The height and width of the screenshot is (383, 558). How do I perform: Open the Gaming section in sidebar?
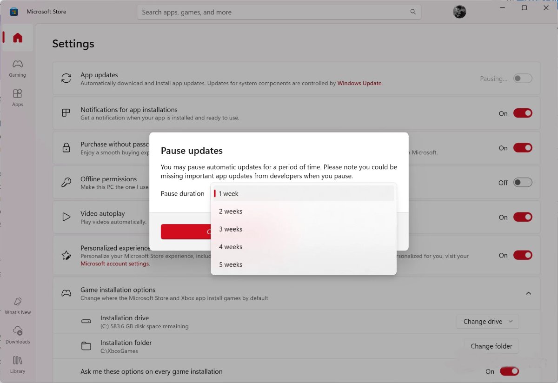(x=18, y=68)
